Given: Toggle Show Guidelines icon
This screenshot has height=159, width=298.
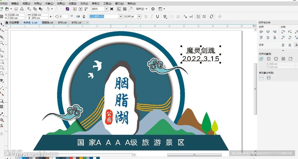Looking at the screenshot, I should click(x=131, y=9).
